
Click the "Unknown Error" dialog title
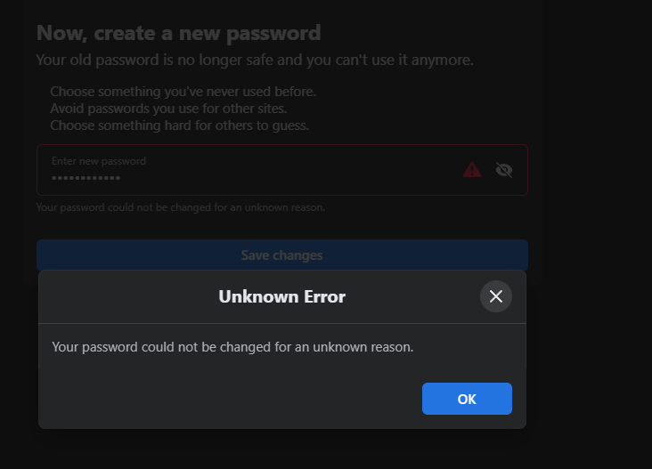281,296
